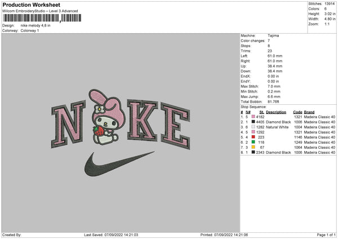This screenshot has height=239, width=338.
Task: Click the Width value '4.80 in'
Action: click(x=330, y=19)
